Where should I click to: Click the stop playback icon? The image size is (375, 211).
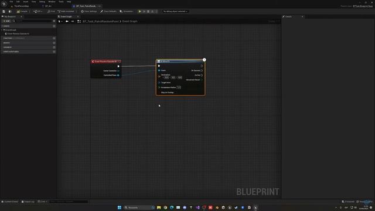point(148,11)
